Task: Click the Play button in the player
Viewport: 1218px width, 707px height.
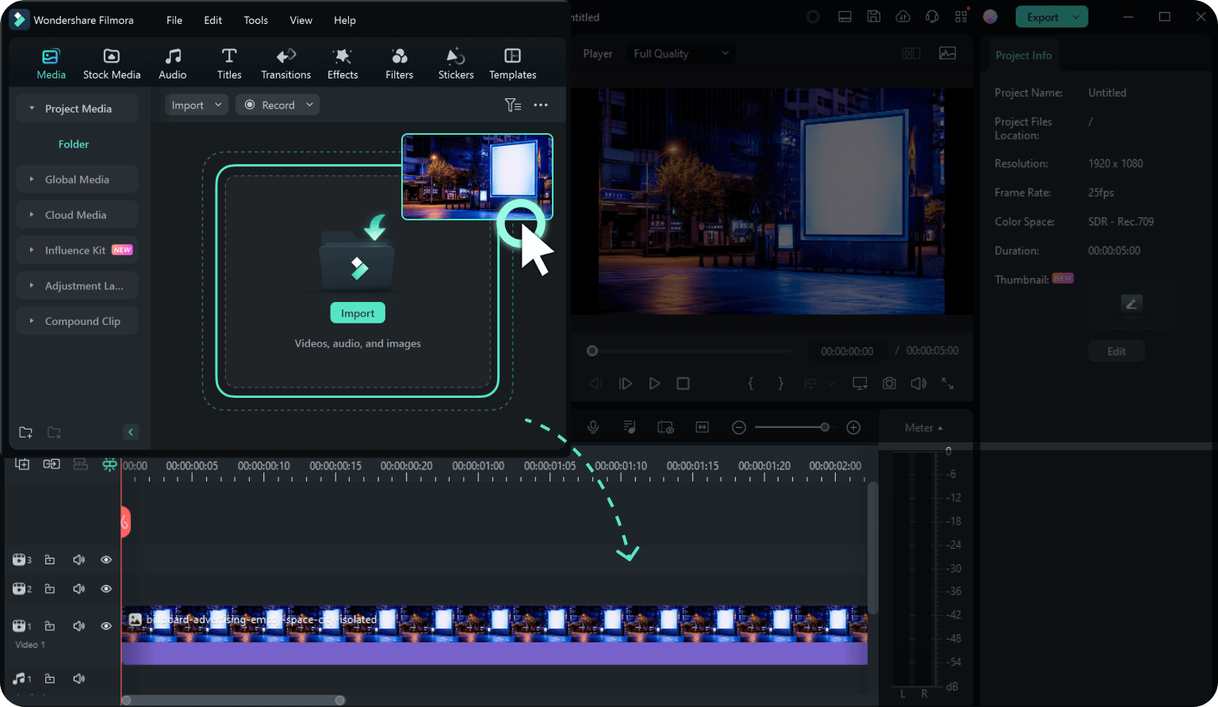Action: coord(654,384)
